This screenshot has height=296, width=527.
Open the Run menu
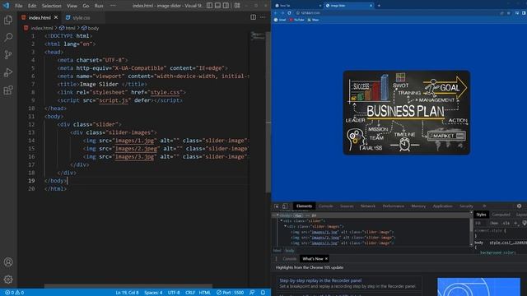pyautogui.click(x=99, y=6)
